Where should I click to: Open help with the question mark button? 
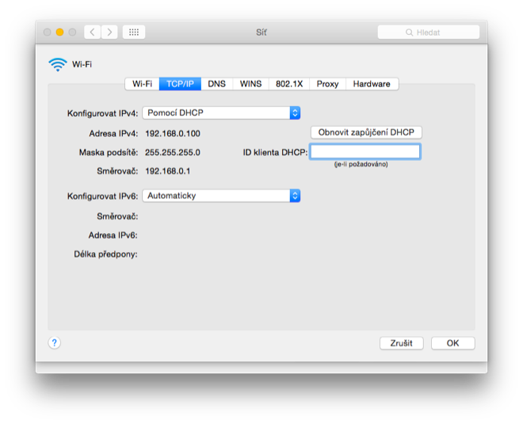click(x=55, y=342)
